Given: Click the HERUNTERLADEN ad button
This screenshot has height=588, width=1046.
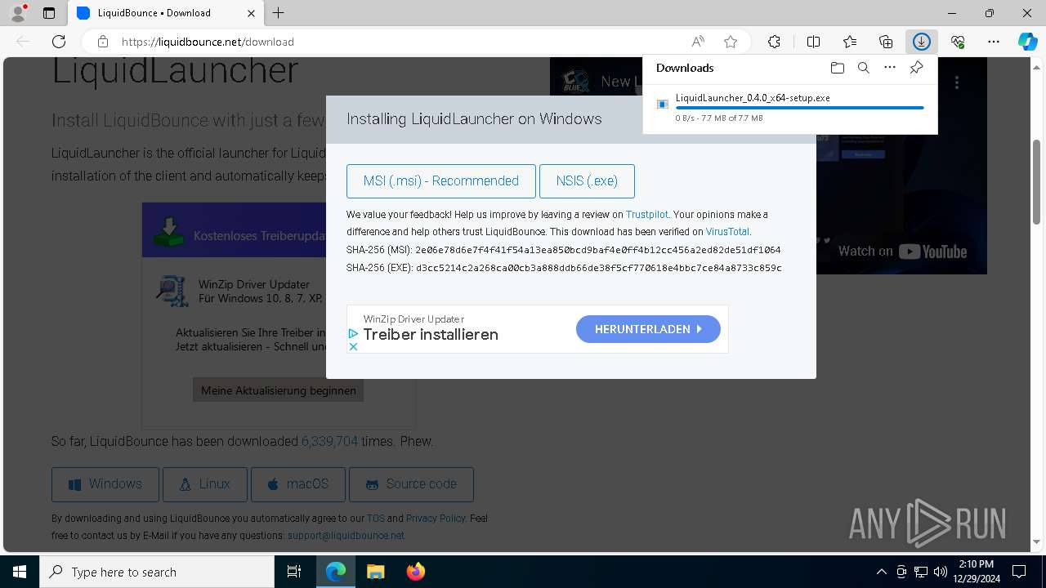Looking at the screenshot, I should pyautogui.click(x=648, y=329).
